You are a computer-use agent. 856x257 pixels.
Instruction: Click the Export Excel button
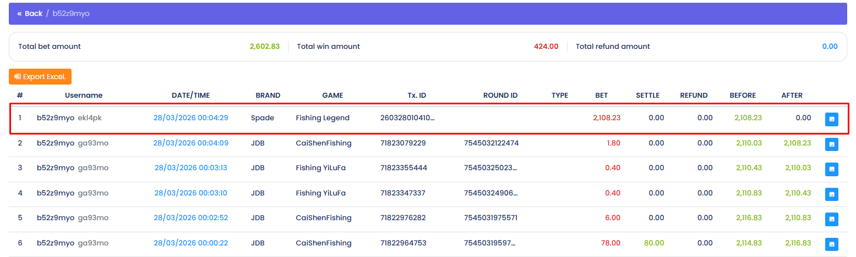coord(40,76)
